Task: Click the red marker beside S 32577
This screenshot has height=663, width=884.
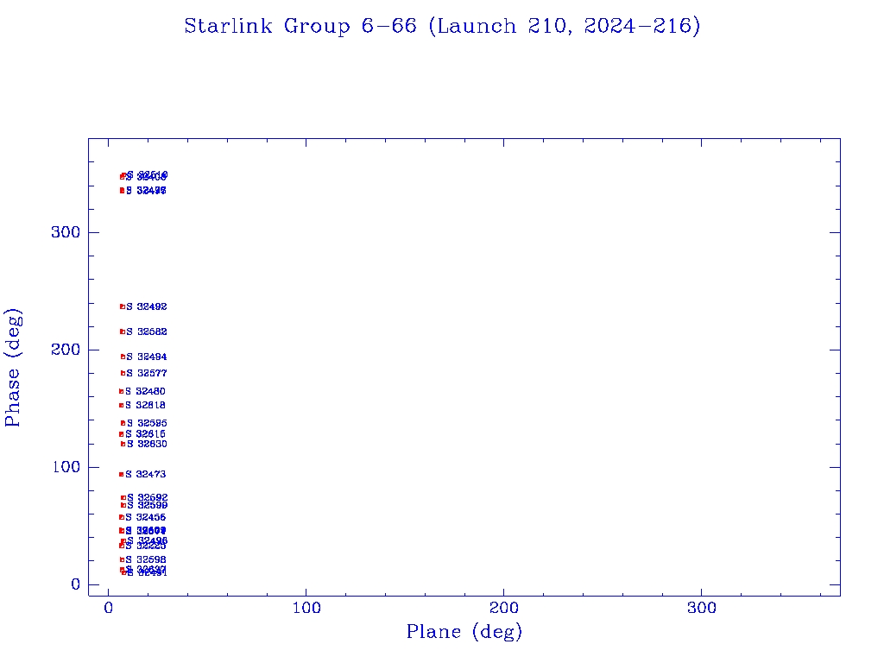Action: [123, 373]
